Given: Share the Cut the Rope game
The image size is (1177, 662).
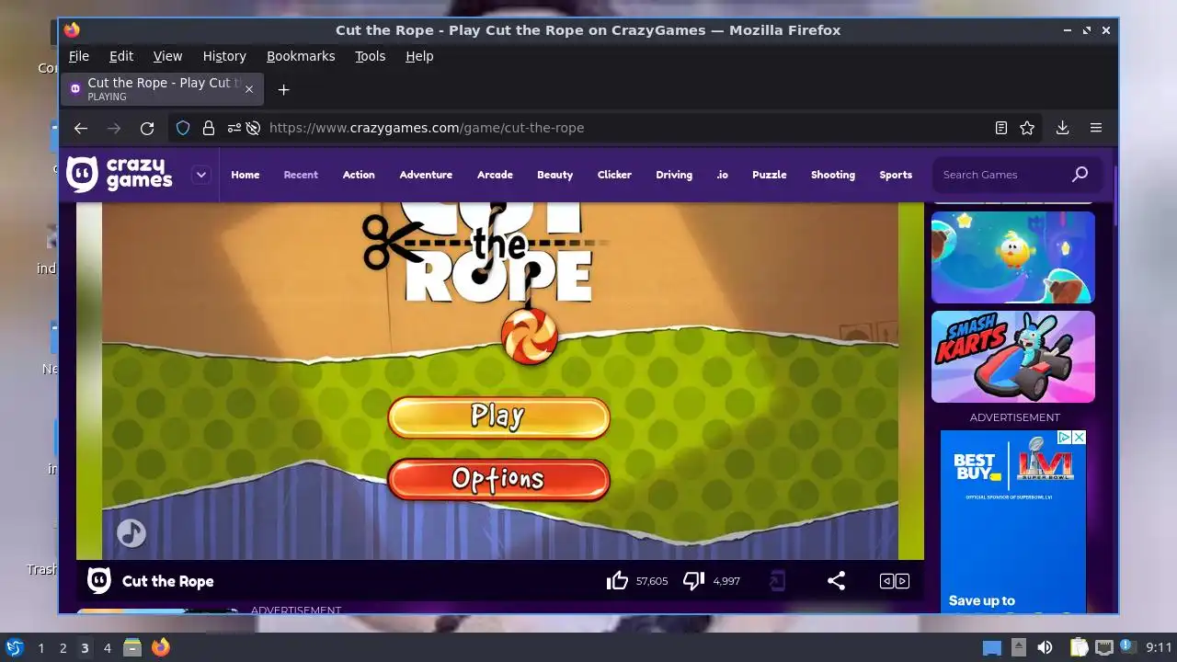Looking at the screenshot, I should click(x=836, y=581).
